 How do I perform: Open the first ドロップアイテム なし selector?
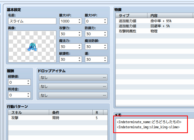[73, 78]
